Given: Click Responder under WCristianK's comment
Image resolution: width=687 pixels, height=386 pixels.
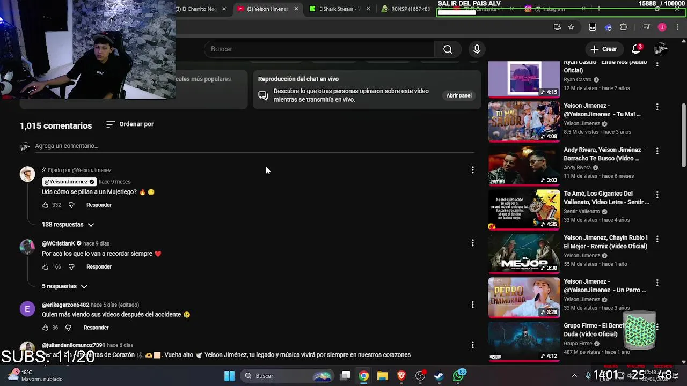Looking at the screenshot, I should 99,266.
